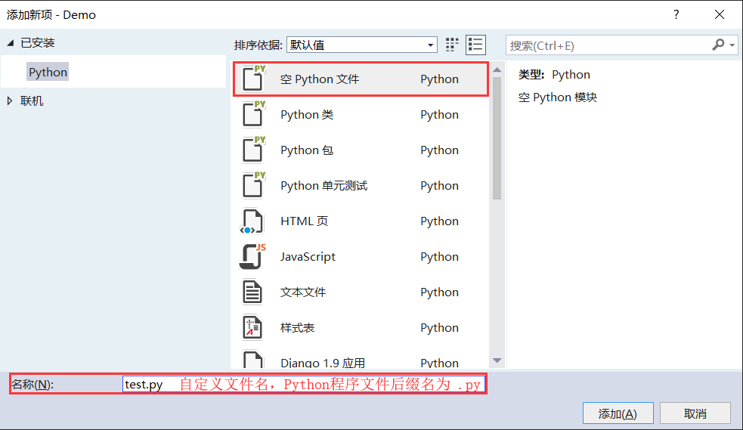Expand the 联机 tree node
The image size is (743, 430).
click(10, 101)
